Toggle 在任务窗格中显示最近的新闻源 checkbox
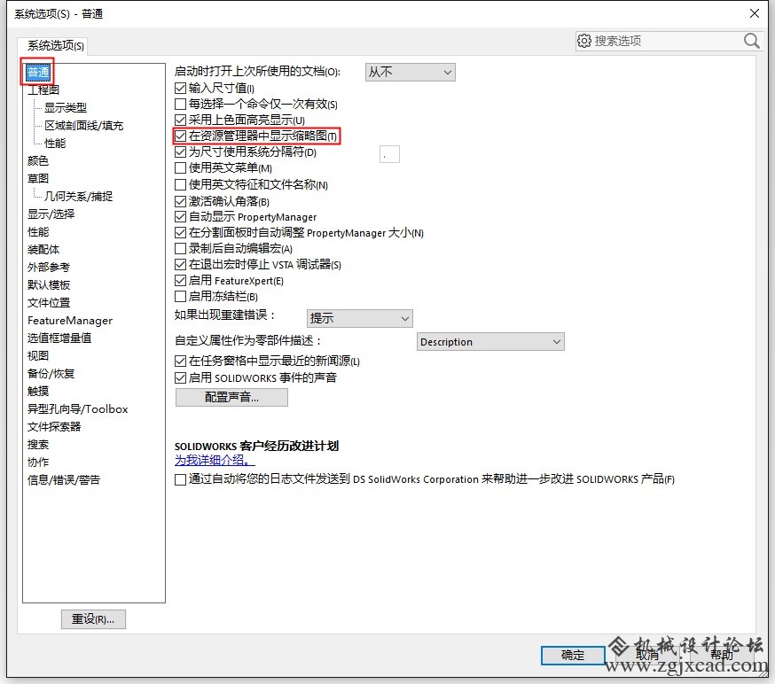Screen dimensions: 775x684 (180, 361)
